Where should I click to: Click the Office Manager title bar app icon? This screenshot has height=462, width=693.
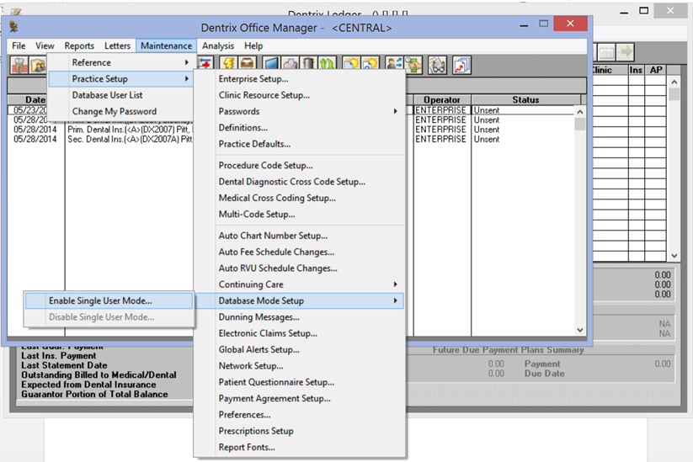coord(13,28)
